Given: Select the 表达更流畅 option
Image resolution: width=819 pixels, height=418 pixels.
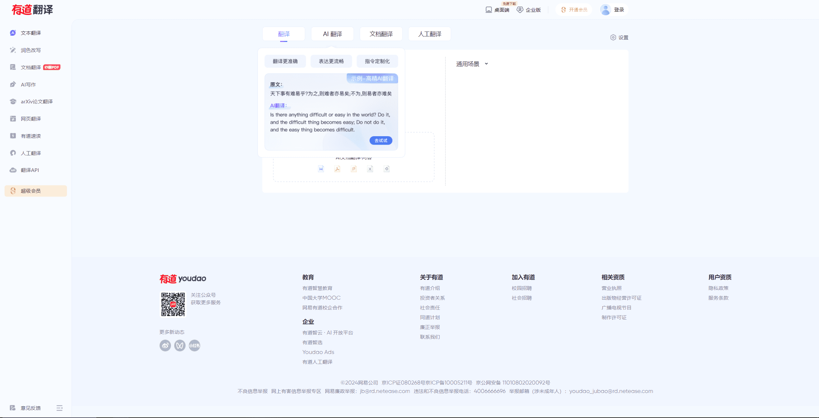Looking at the screenshot, I should [x=331, y=61].
